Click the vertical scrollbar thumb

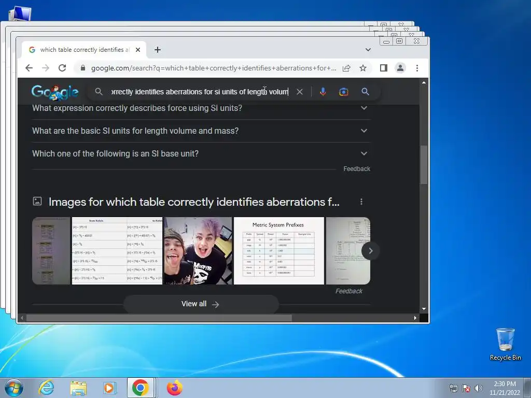click(424, 165)
